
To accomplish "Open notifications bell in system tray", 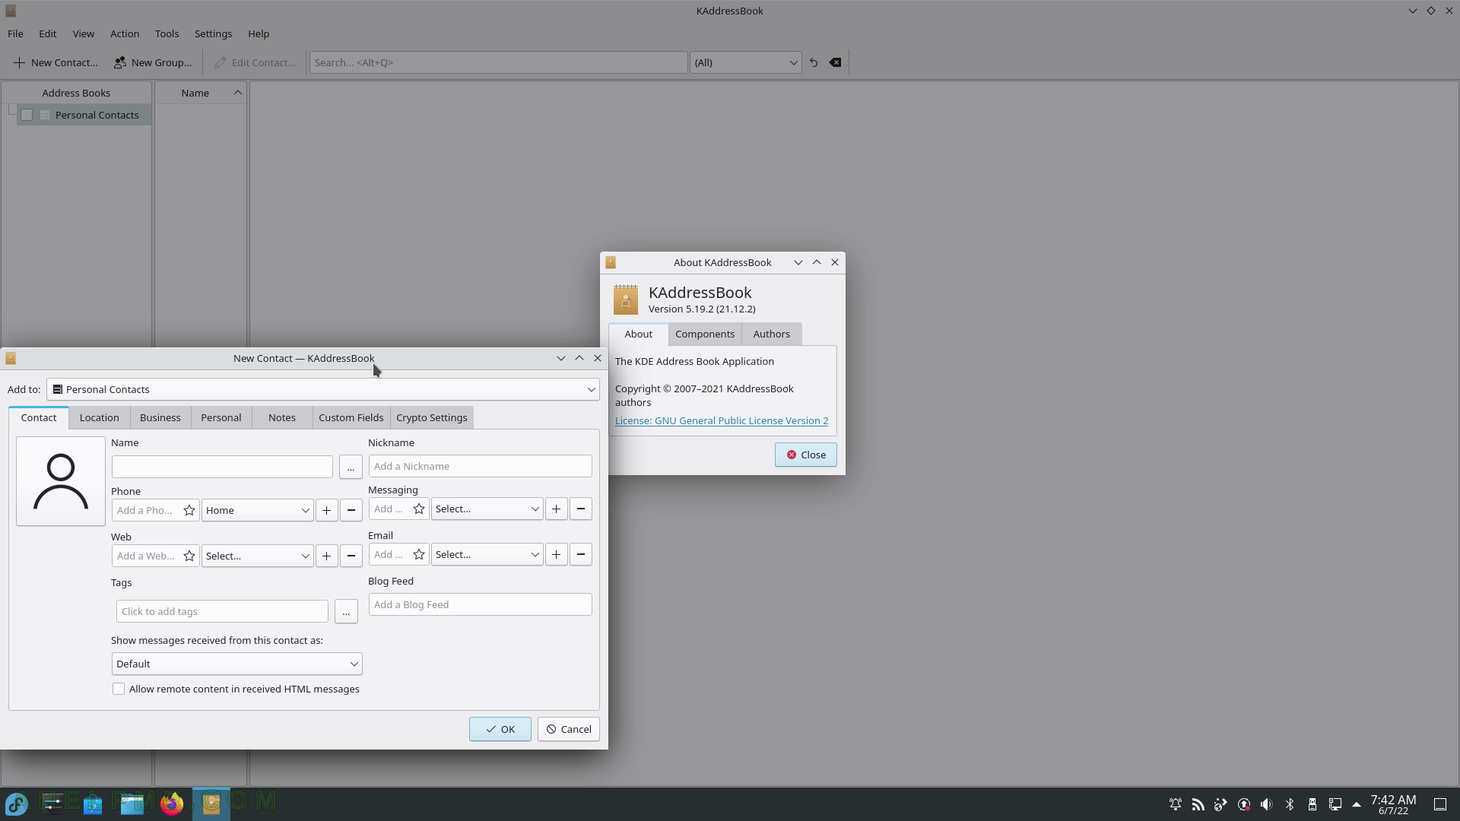I will pyautogui.click(x=1175, y=804).
